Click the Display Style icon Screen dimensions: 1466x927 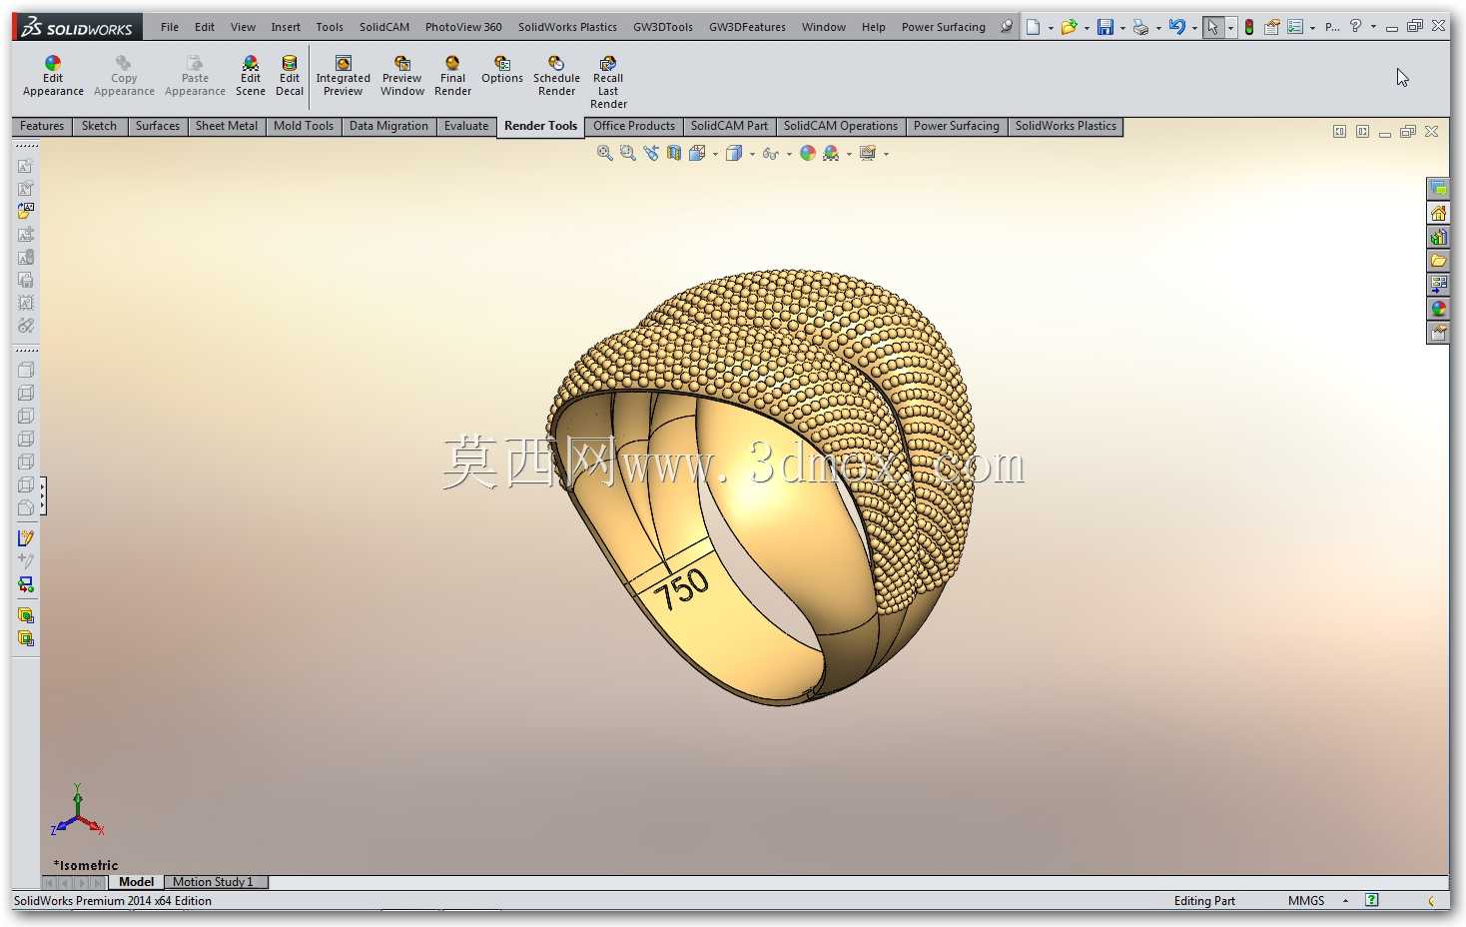[734, 153]
